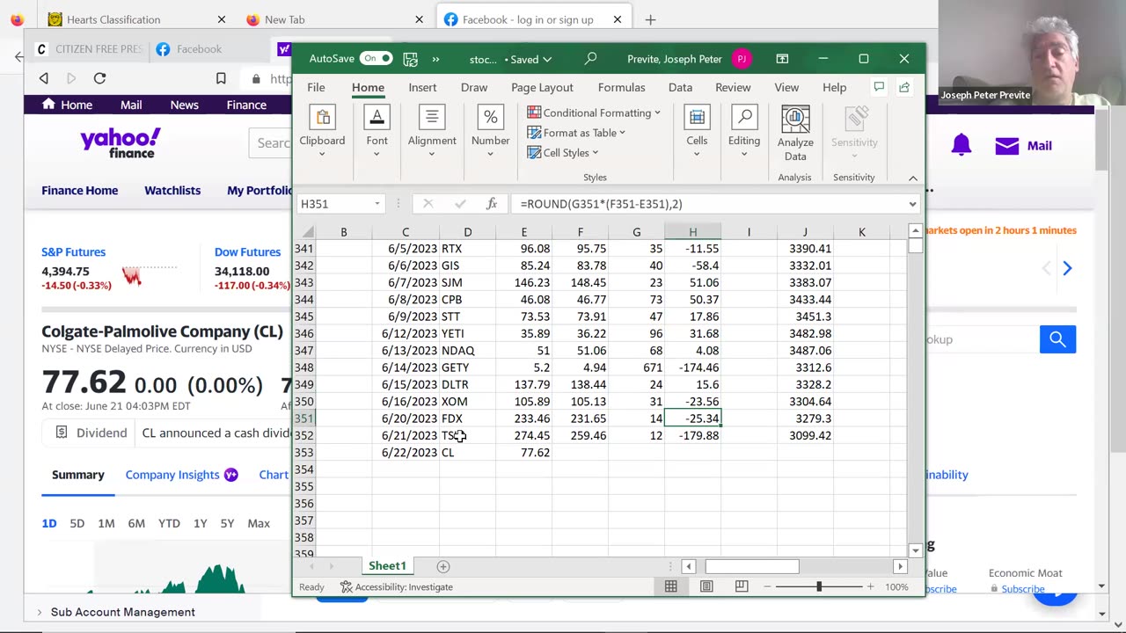Click the 100% zoom level
This screenshot has width=1126, height=633.
[897, 587]
